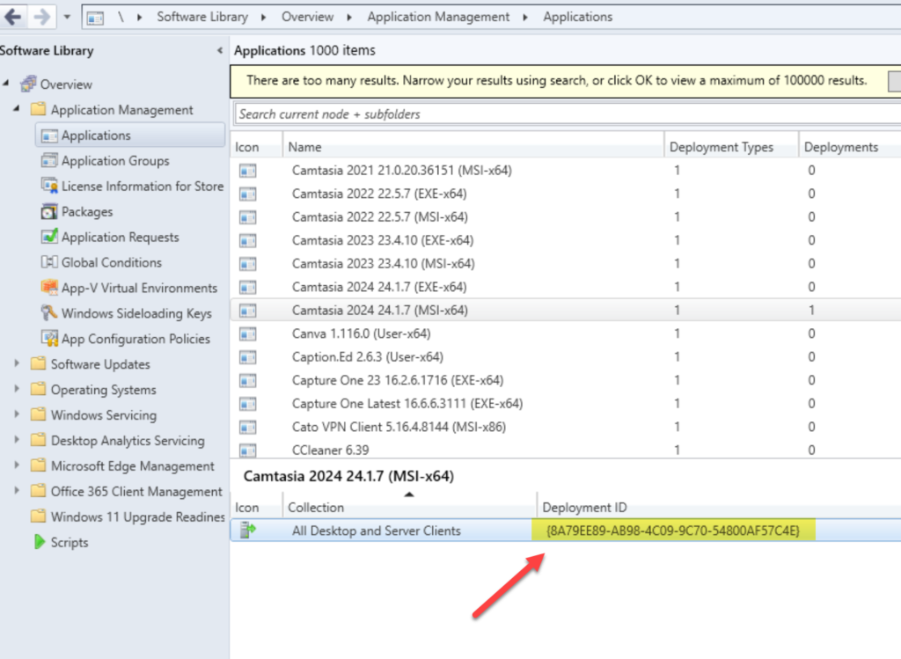Image resolution: width=901 pixels, height=659 pixels.
Task: Select Caption.Ed 2.6.3 (User-x64) row
Action: (566, 357)
